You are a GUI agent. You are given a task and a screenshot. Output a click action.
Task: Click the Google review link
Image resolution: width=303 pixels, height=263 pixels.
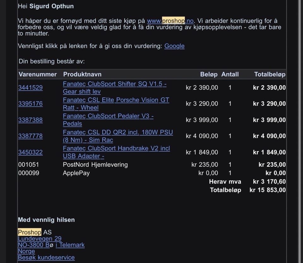174,46
